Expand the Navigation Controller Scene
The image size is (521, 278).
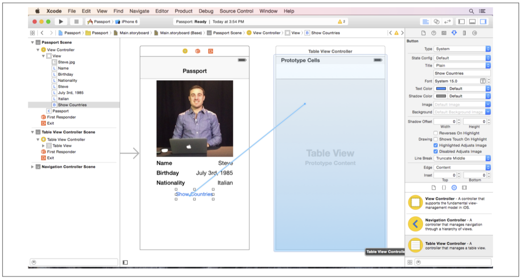(x=33, y=167)
